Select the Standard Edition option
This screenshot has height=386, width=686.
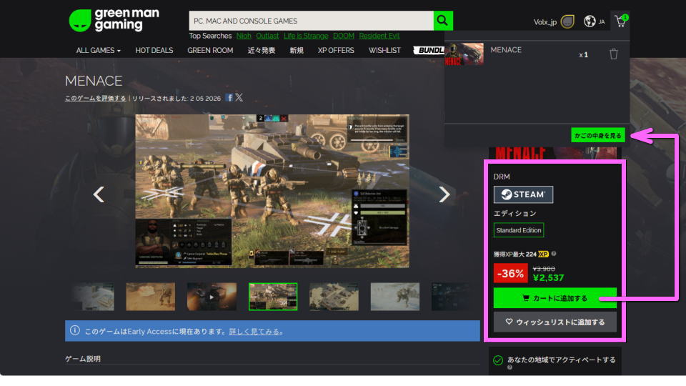[x=519, y=230]
